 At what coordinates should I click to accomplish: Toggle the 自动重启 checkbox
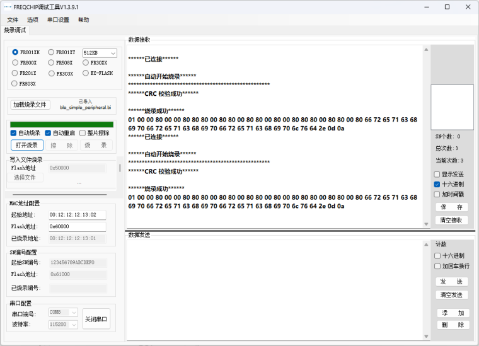click(48, 133)
